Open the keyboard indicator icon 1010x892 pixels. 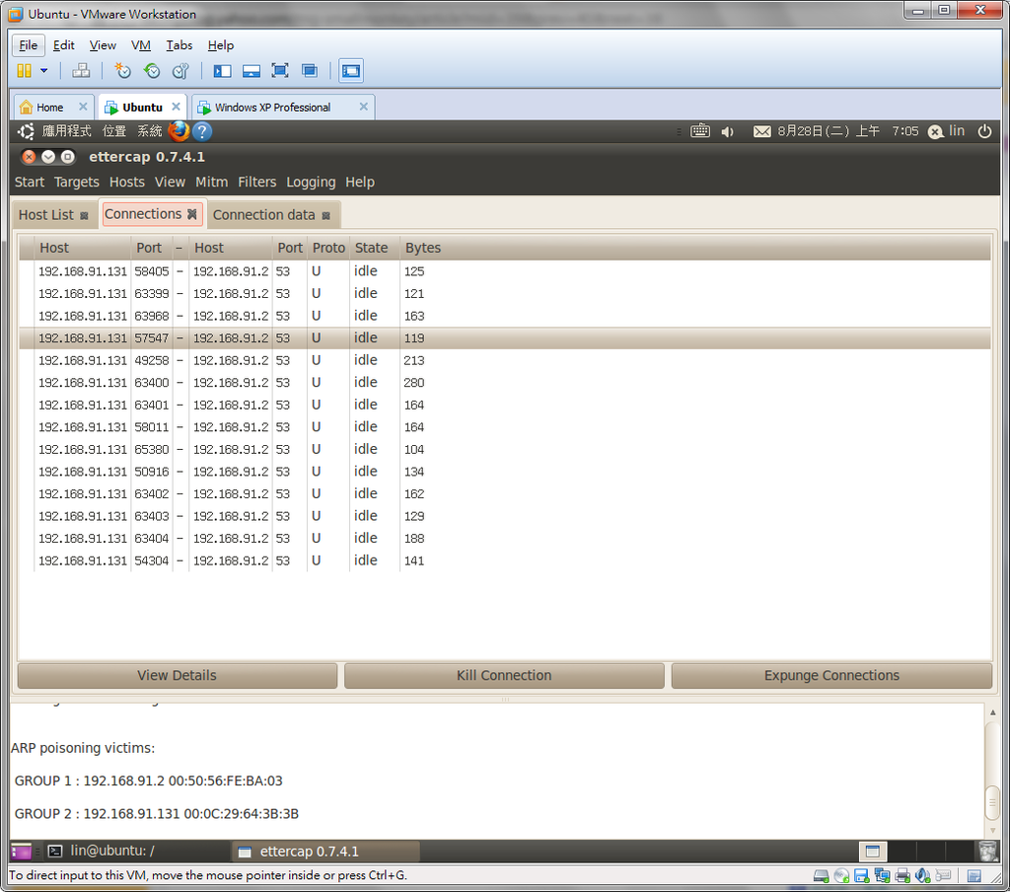coord(700,131)
